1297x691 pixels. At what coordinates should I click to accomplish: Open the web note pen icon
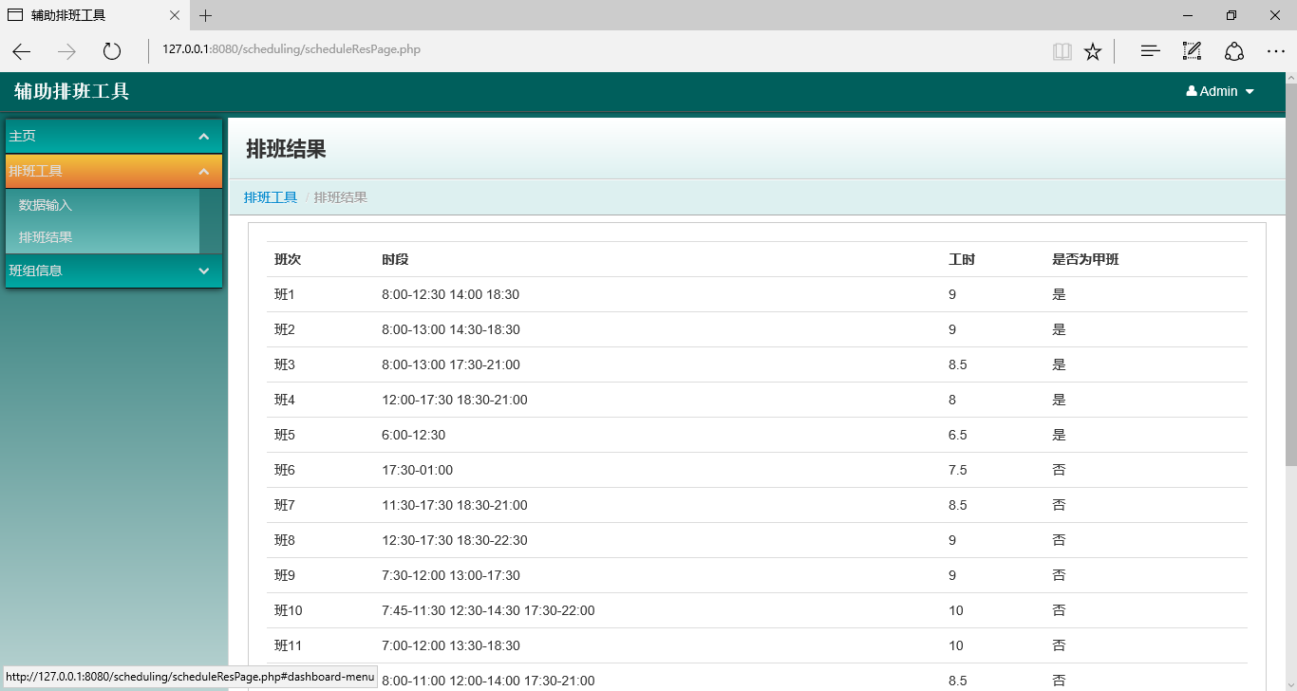point(1192,51)
